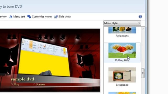Select the Scrapbook menu style thumbnail
Viewport: 168px width, 94px height.
pyautogui.click(x=122, y=75)
